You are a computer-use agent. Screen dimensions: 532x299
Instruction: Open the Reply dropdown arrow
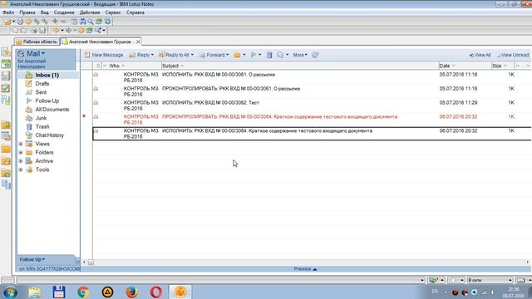pos(152,55)
